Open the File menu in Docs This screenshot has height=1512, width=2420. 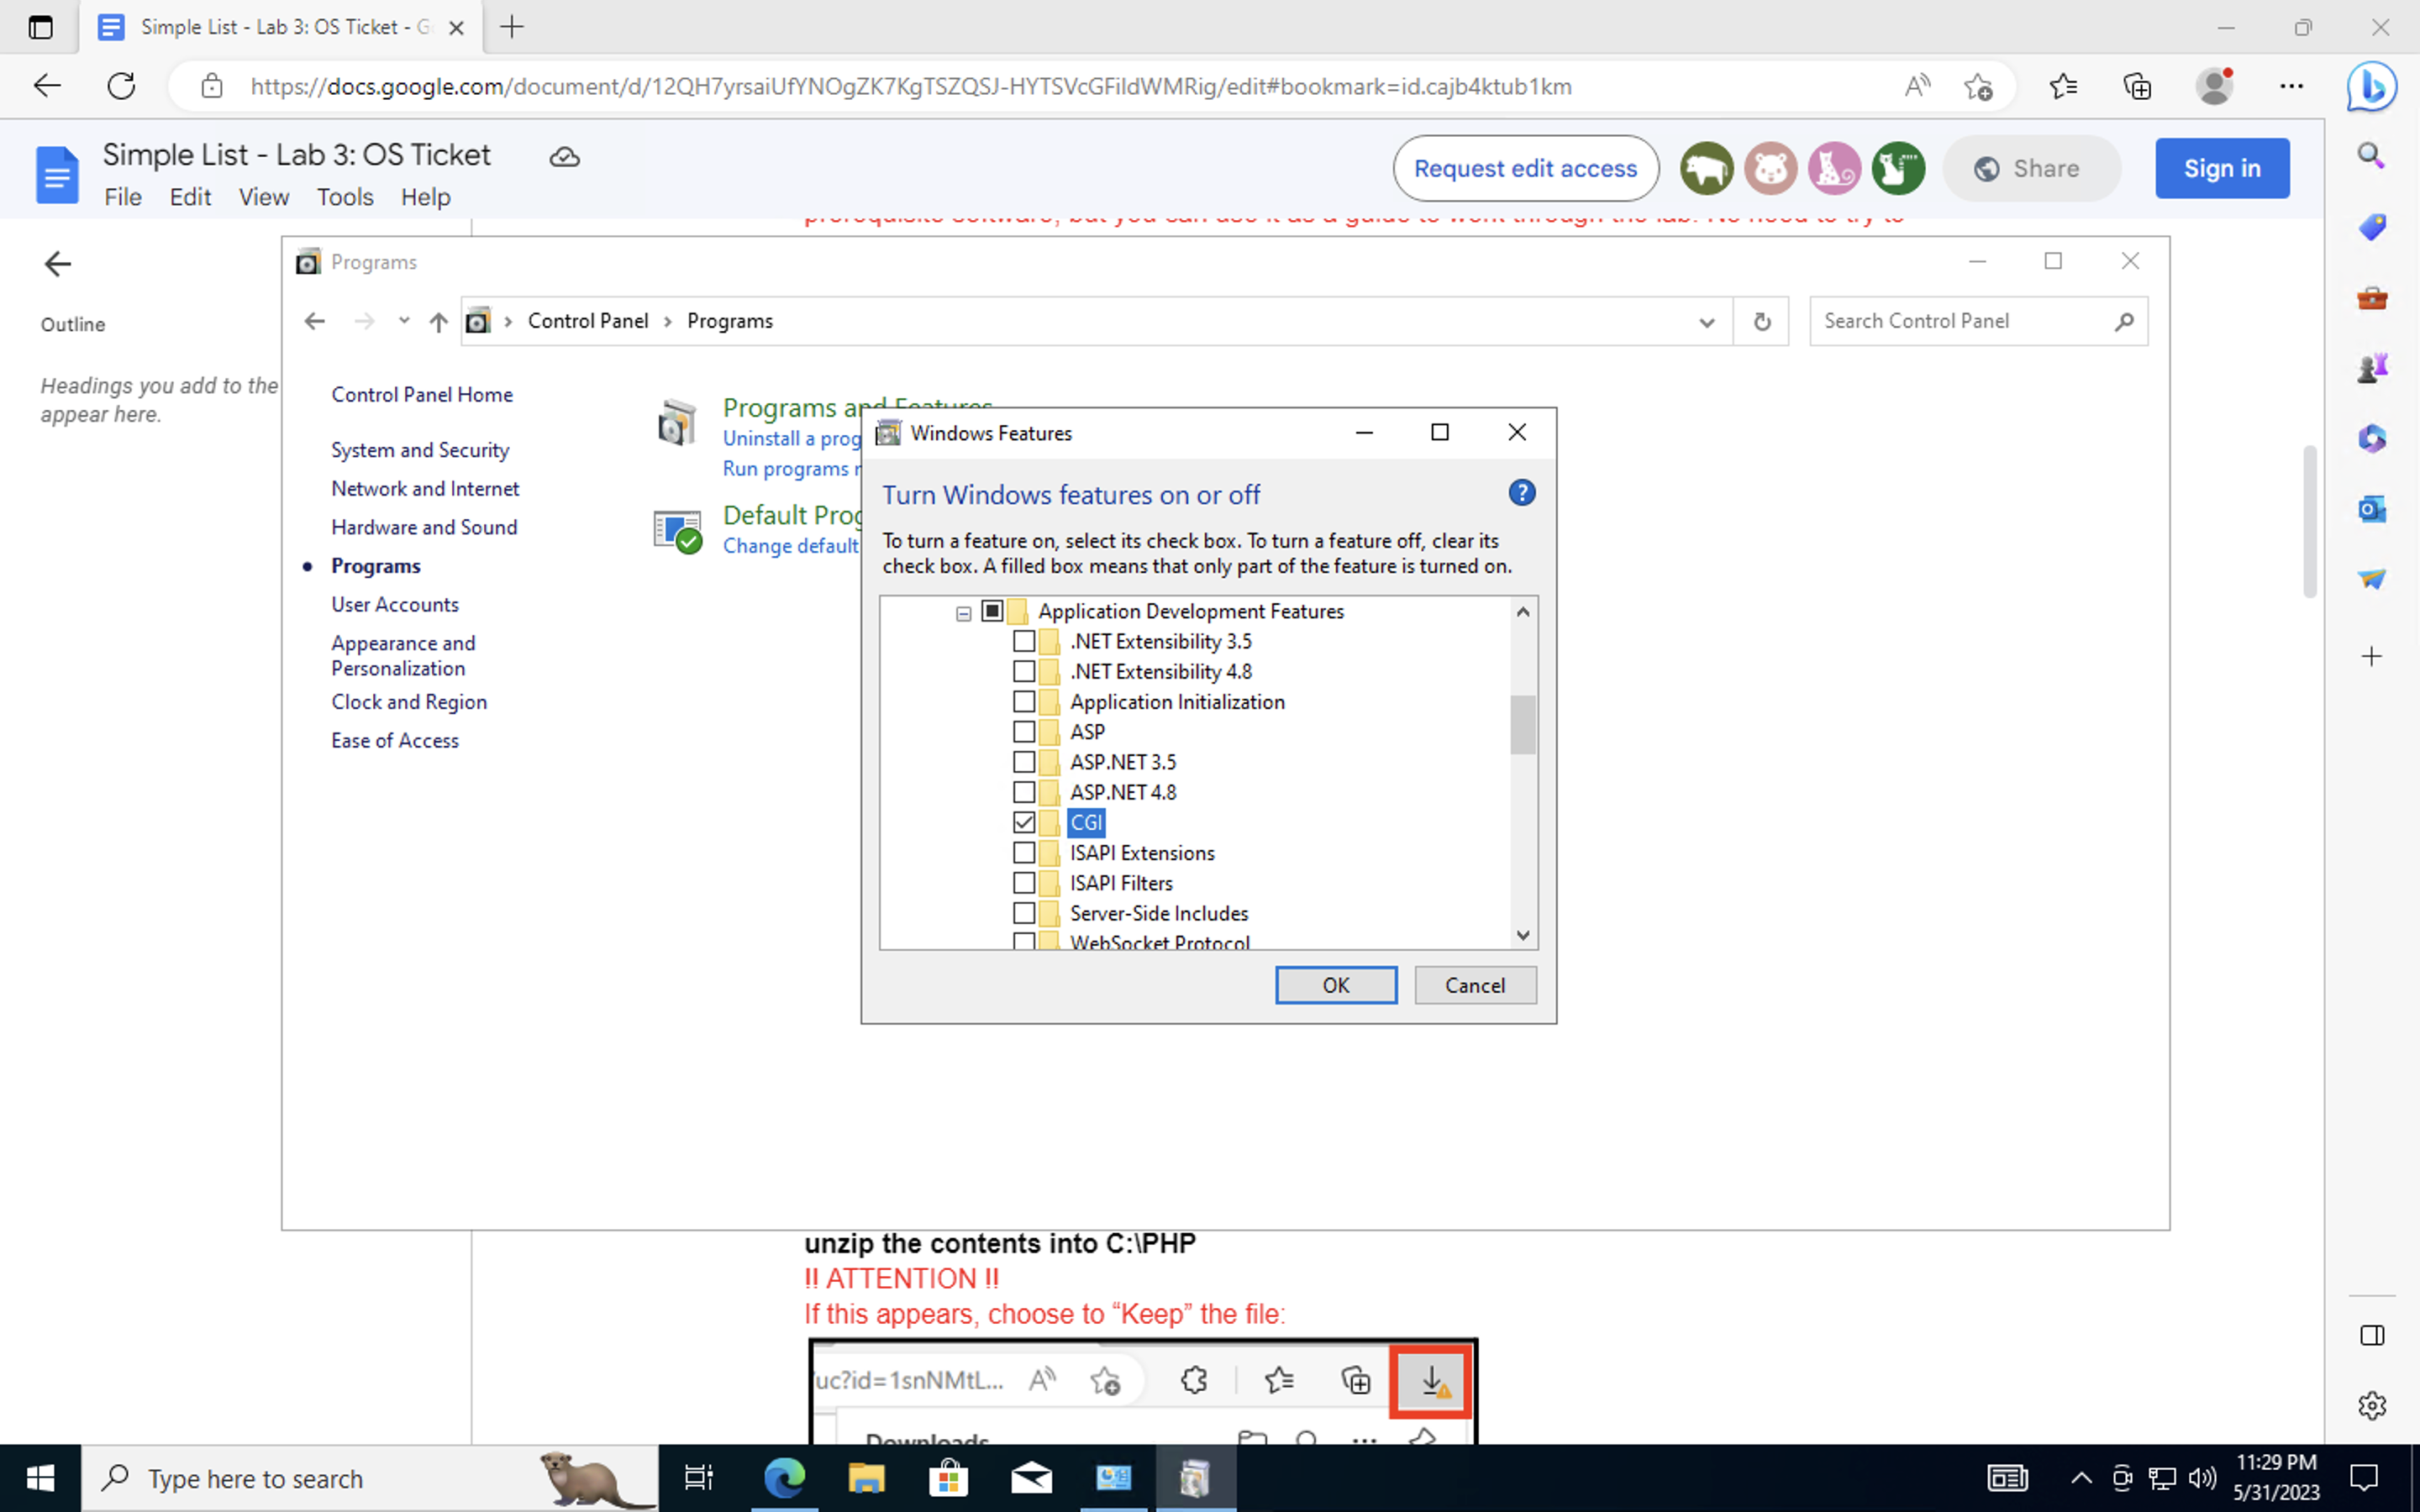pyautogui.click(x=123, y=197)
